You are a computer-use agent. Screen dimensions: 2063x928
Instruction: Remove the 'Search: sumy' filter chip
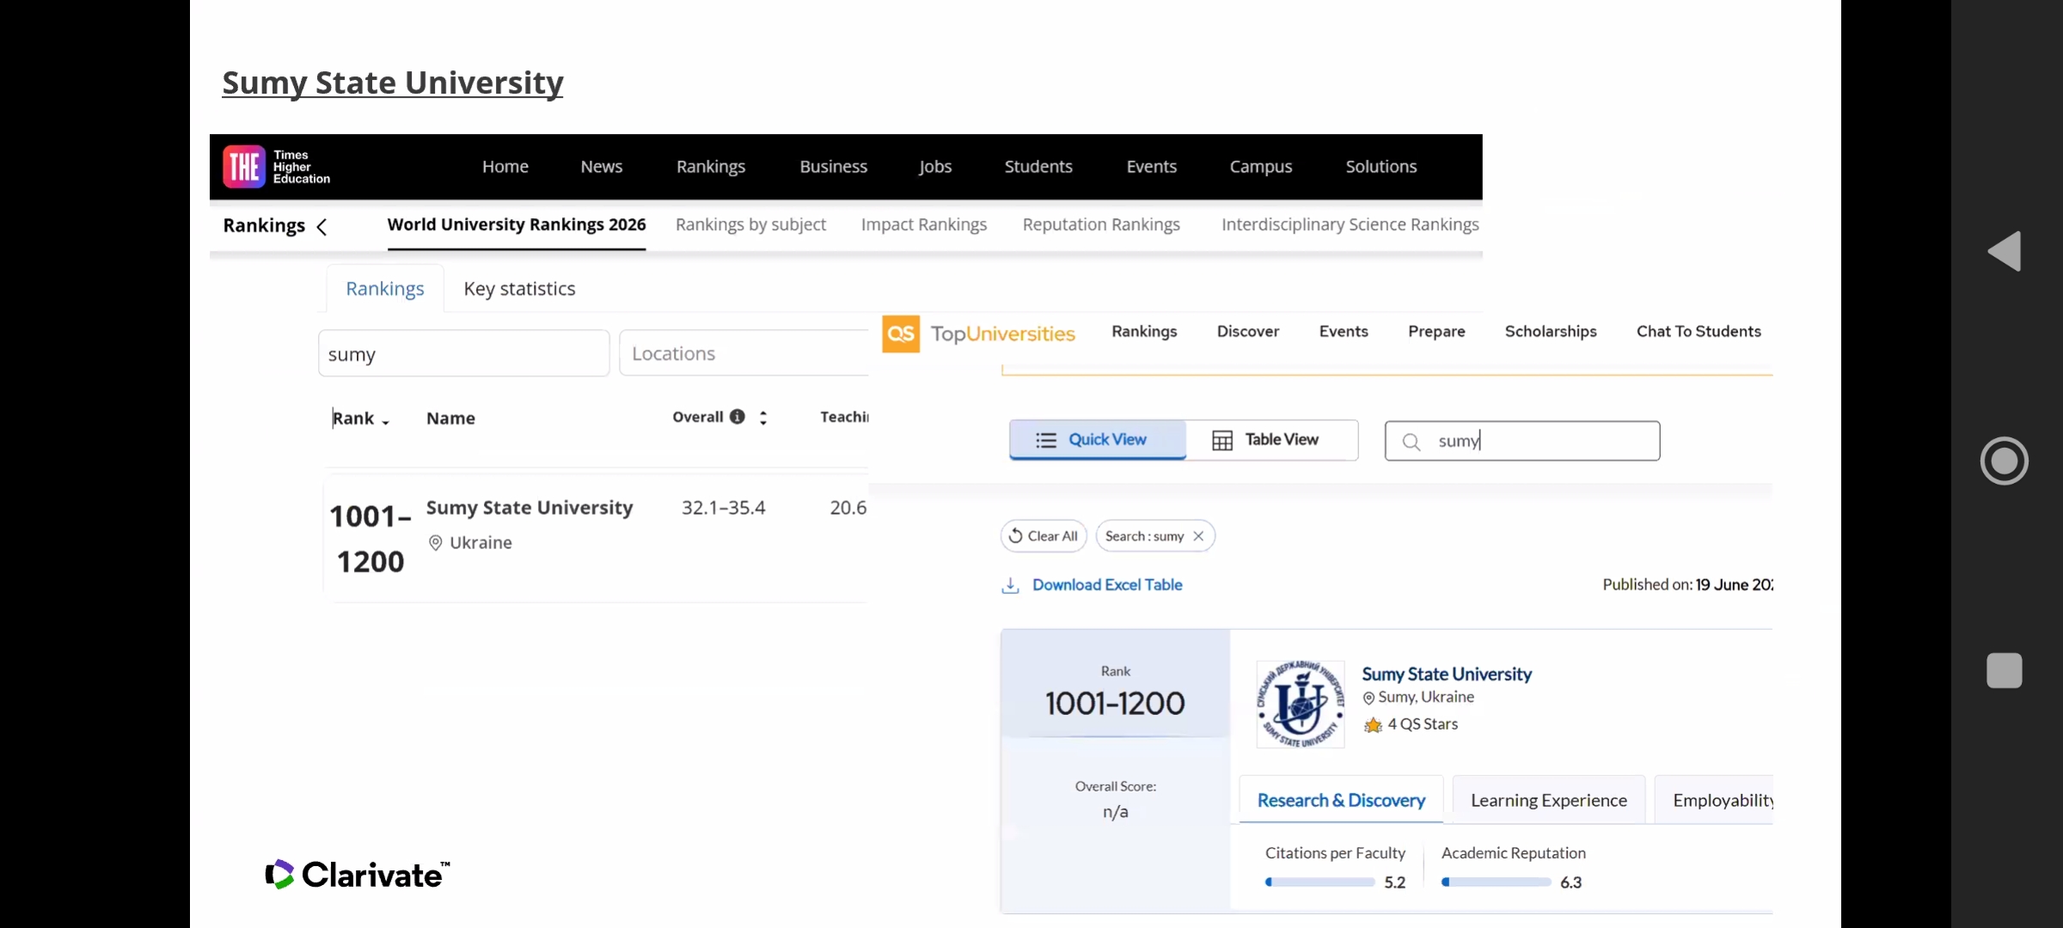click(x=1198, y=536)
